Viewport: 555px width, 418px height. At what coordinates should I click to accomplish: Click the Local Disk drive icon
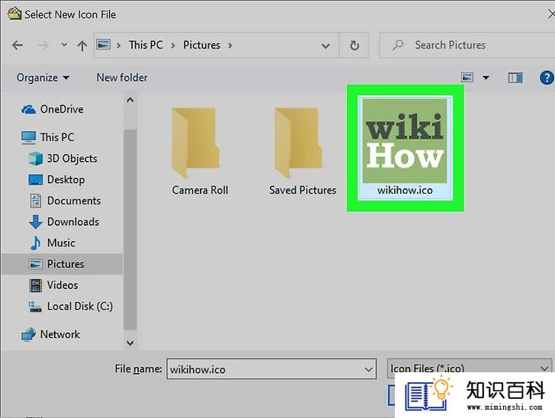click(35, 307)
